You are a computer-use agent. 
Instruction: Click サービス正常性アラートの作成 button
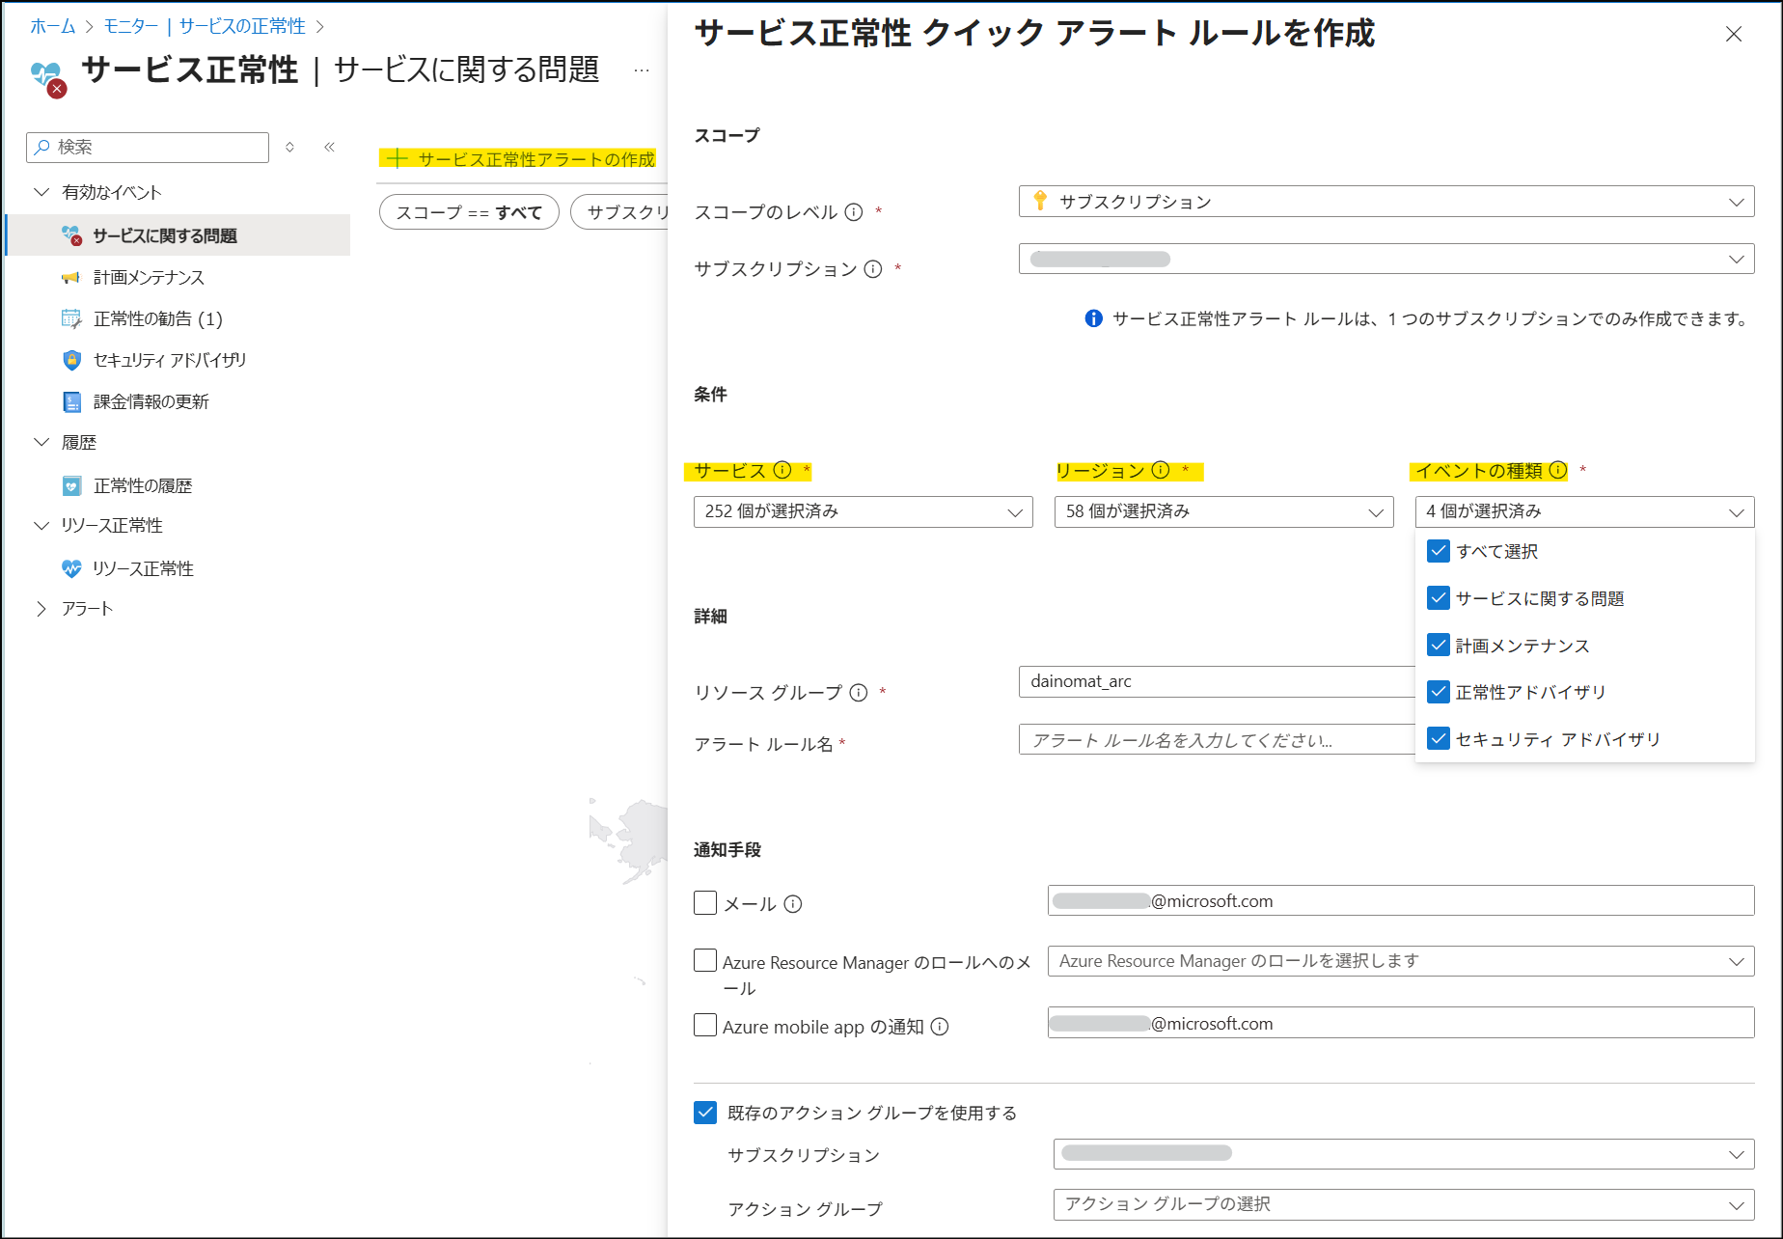click(x=518, y=158)
